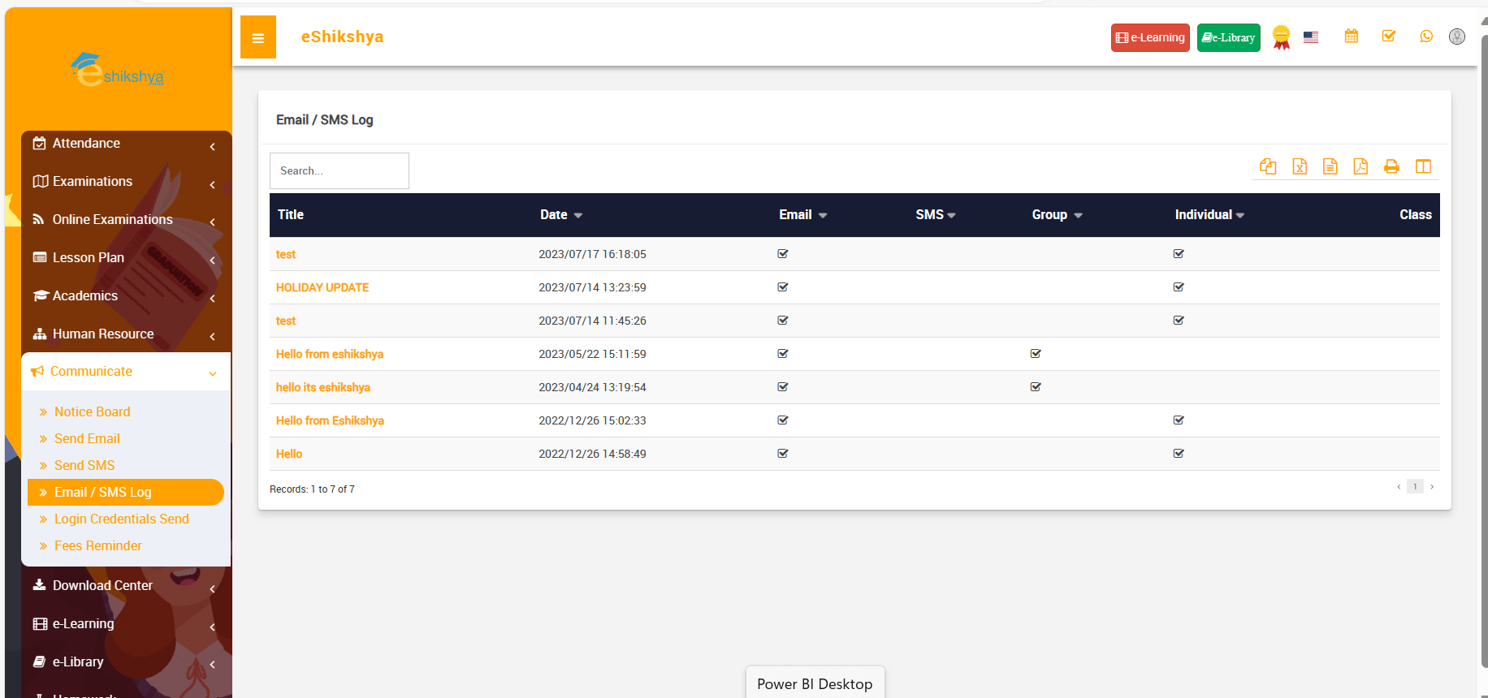Click the red e-Learning button
Viewport: 1488px width, 698px height.
pos(1150,37)
